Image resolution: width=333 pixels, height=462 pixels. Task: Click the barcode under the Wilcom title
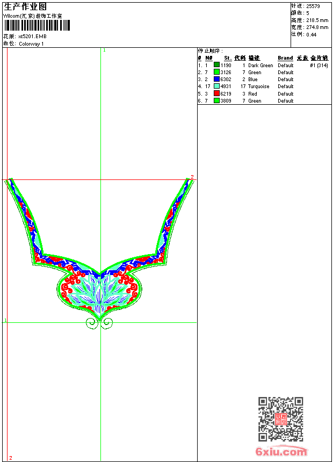pos(37,25)
